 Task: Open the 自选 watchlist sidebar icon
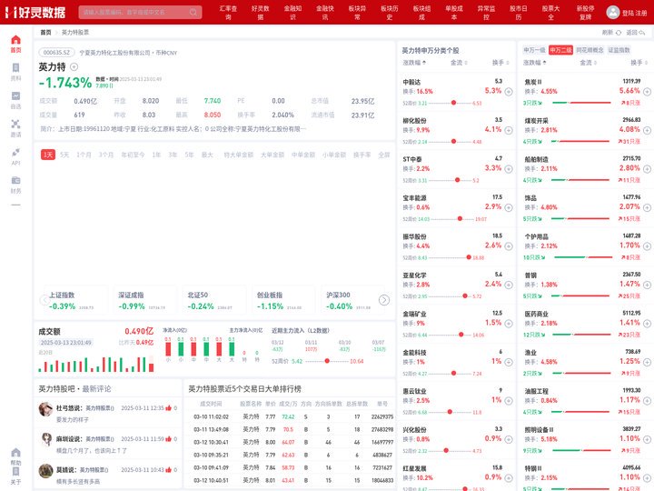[x=15, y=96]
